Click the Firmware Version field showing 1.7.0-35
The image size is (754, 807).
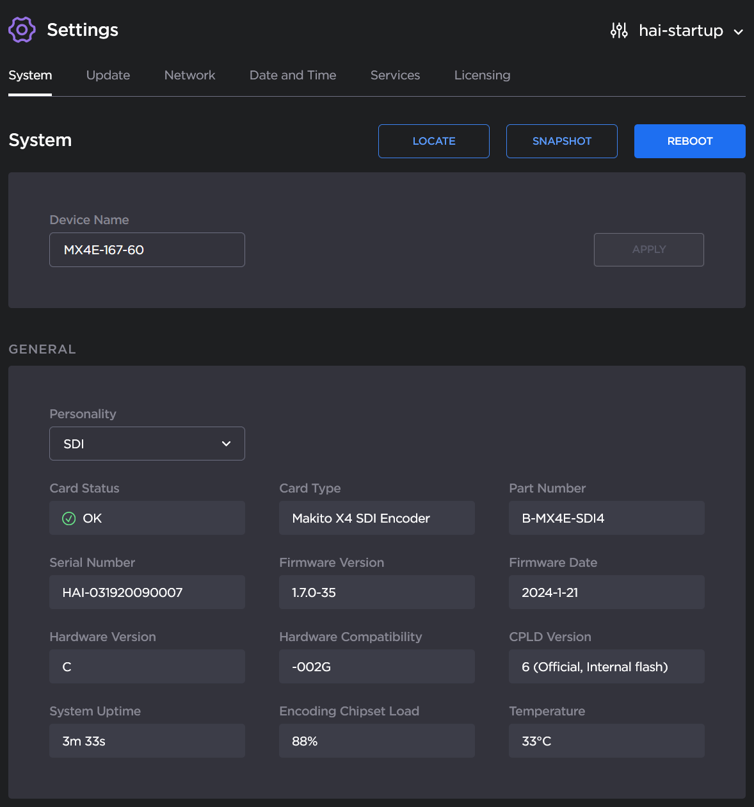[376, 592]
